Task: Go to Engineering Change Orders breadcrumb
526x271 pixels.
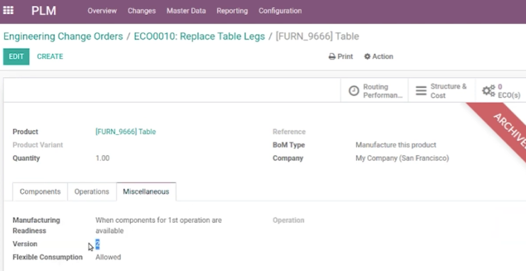Action: tap(63, 36)
